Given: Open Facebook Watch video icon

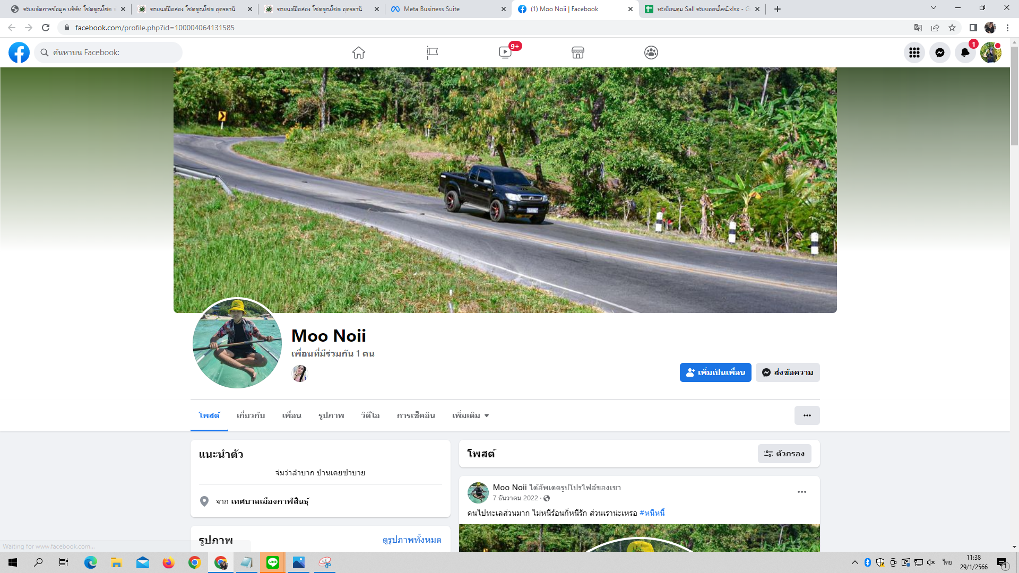Looking at the screenshot, I should tap(505, 53).
